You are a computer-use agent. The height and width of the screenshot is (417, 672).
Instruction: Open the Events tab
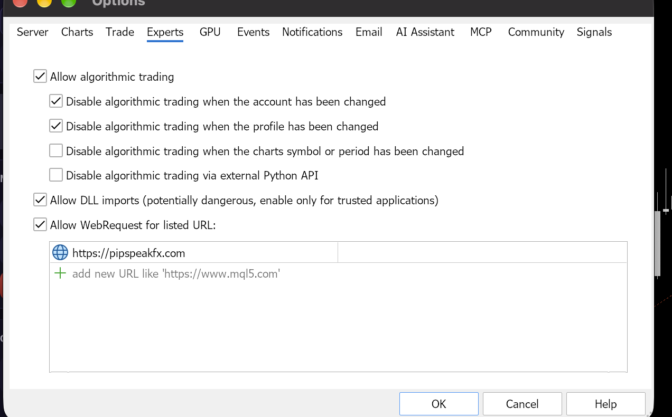[x=253, y=32]
